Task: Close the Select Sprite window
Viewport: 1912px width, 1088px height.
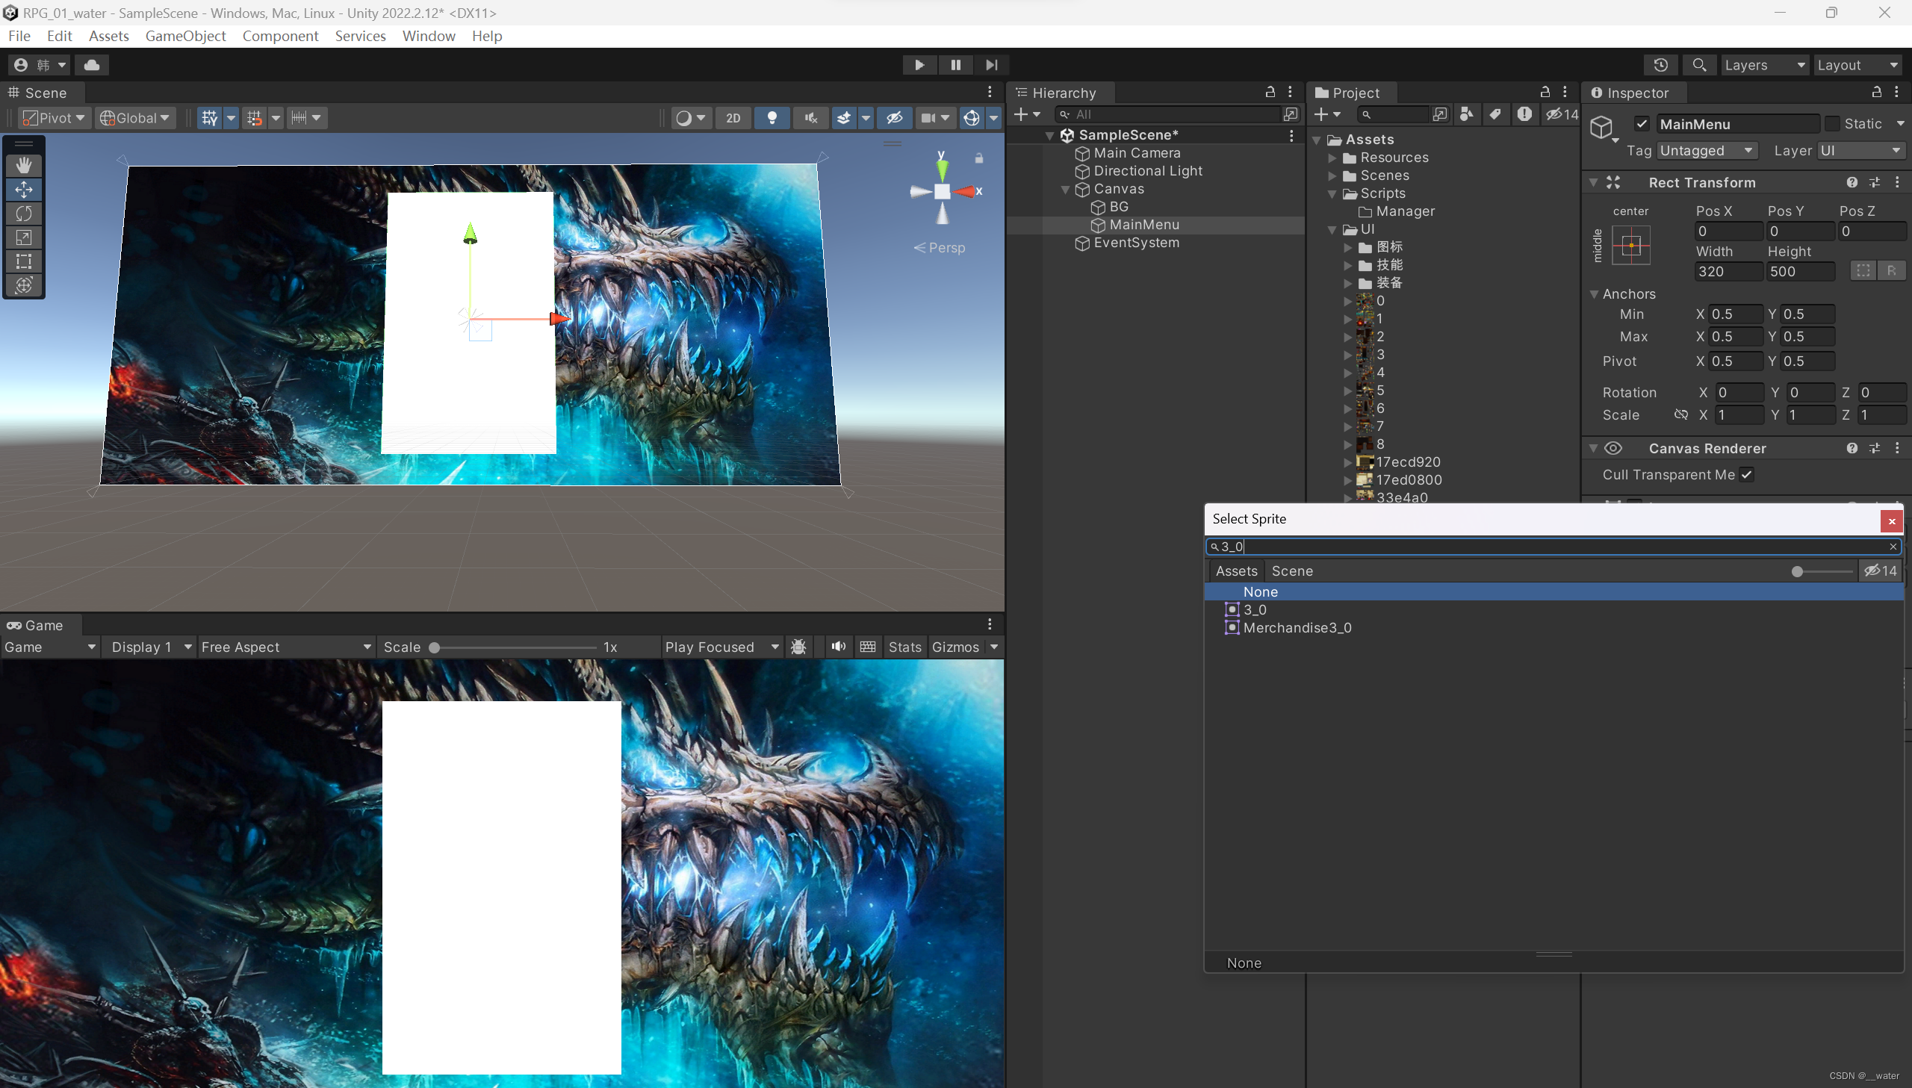Action: [x=1891, y=520]
